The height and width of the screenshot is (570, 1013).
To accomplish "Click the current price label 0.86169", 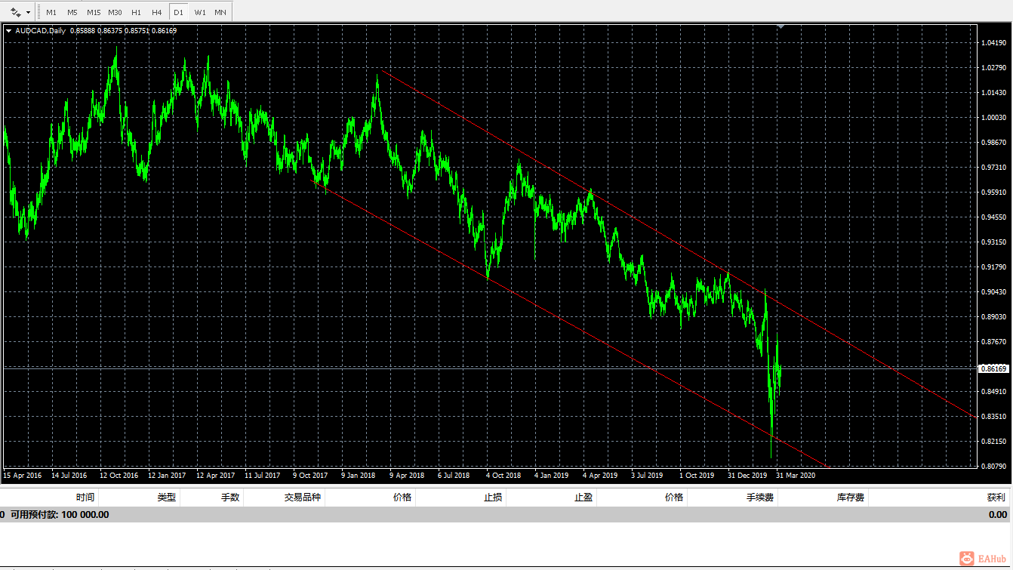I will (993, 368).
